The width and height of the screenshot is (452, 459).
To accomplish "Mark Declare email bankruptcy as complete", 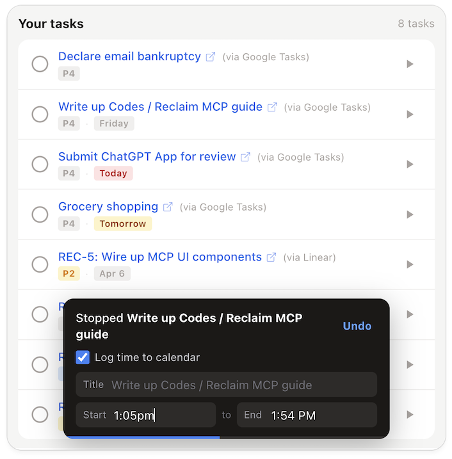I will point(40,64).
